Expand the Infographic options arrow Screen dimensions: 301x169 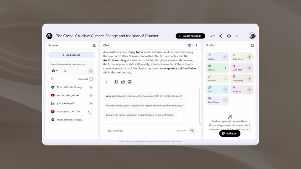249,90
